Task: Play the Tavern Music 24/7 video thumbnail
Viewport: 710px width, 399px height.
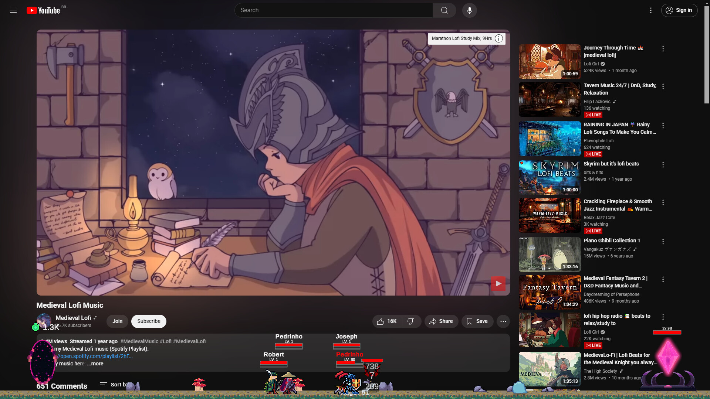Action: tap(549, 99)
